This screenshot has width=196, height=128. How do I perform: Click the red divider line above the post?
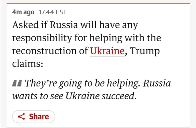(98, 3)
